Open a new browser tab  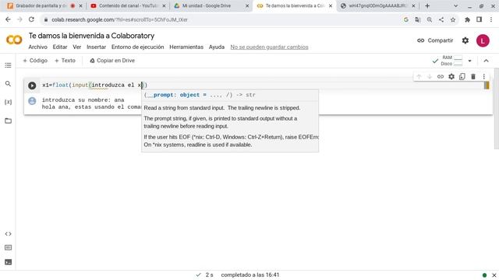(427, 5)
